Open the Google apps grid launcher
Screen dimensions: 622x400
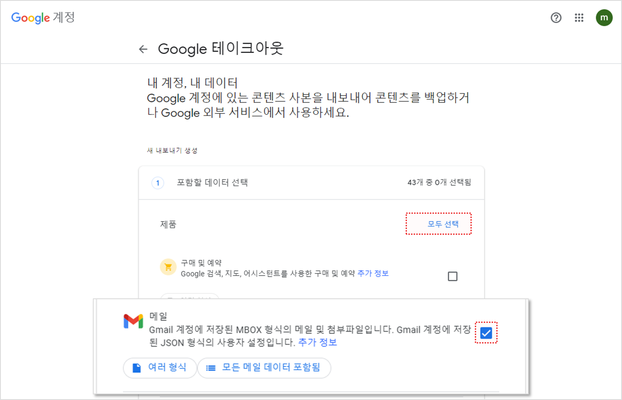579,18
